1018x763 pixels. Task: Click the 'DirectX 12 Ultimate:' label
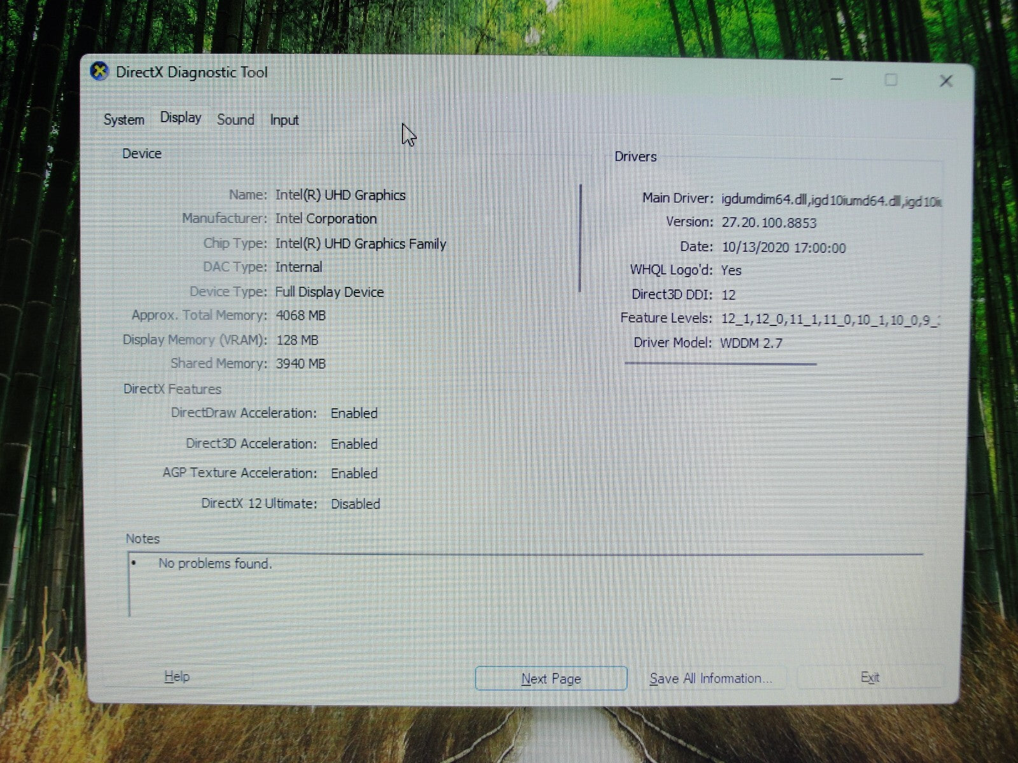tap(259, 504)
